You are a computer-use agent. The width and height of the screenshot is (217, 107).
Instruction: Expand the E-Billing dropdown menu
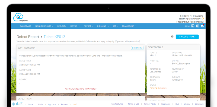point(103,26)
